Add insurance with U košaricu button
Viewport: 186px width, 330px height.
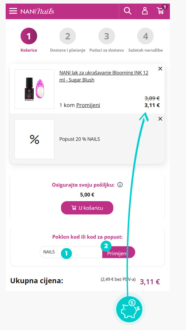(x=87, y=208)
